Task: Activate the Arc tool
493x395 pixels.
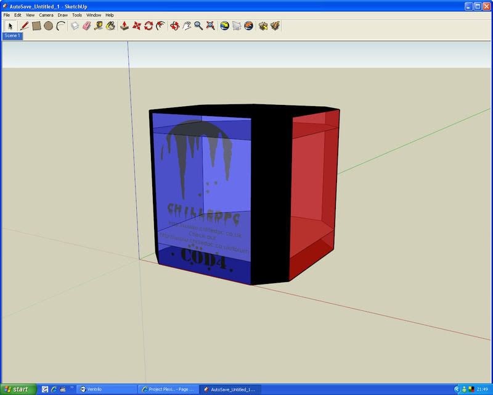Action: (x=60, y=26)
